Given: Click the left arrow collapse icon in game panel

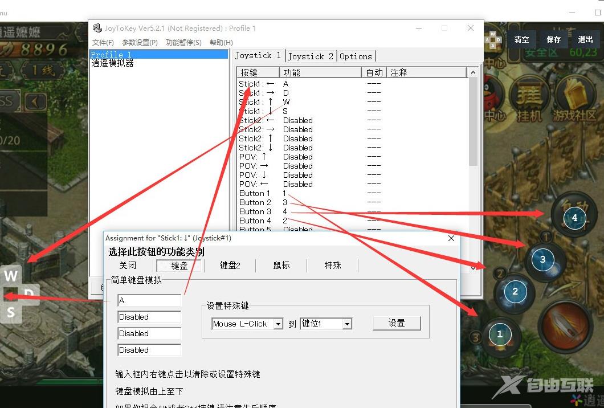Looking at the screenshot, I should coord(35,103).
